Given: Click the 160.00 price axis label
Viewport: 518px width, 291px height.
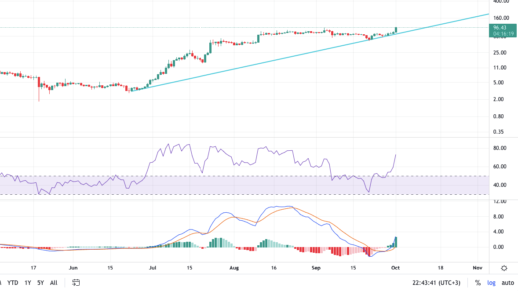Looking at the screenshot, I should pos(501,18).
